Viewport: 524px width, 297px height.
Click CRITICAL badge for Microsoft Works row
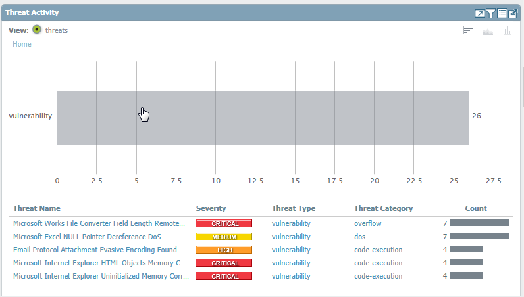click(224, 223)
